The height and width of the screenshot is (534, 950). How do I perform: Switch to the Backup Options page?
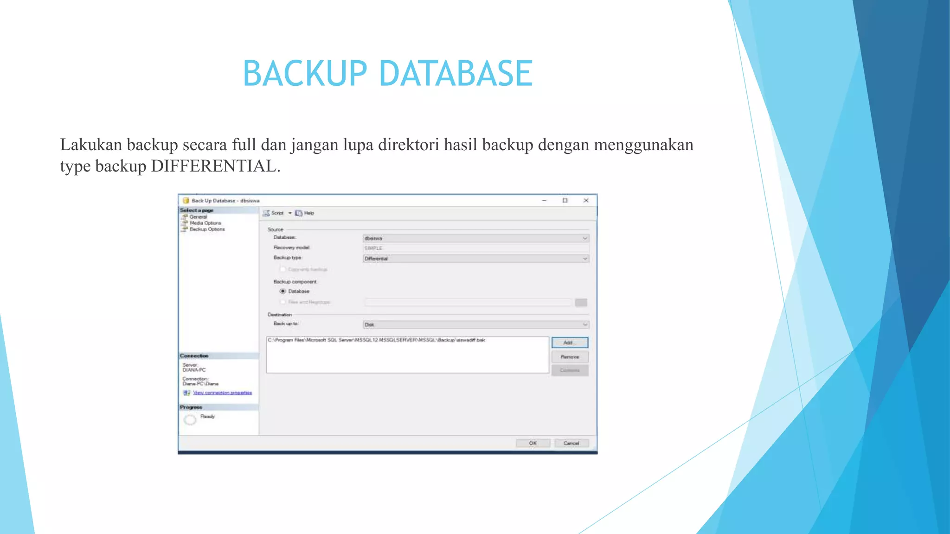point(207,229)
